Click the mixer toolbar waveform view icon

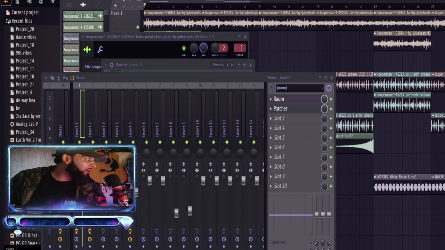click(65, 78)
